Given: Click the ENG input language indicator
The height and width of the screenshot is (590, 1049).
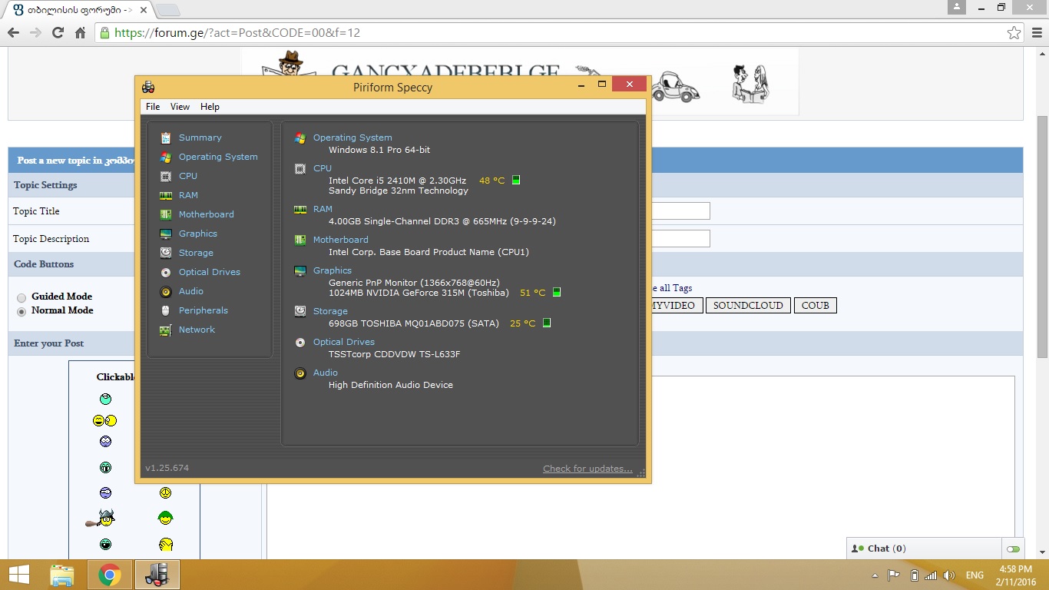Looking at the screenshot, I should point(975,575).
